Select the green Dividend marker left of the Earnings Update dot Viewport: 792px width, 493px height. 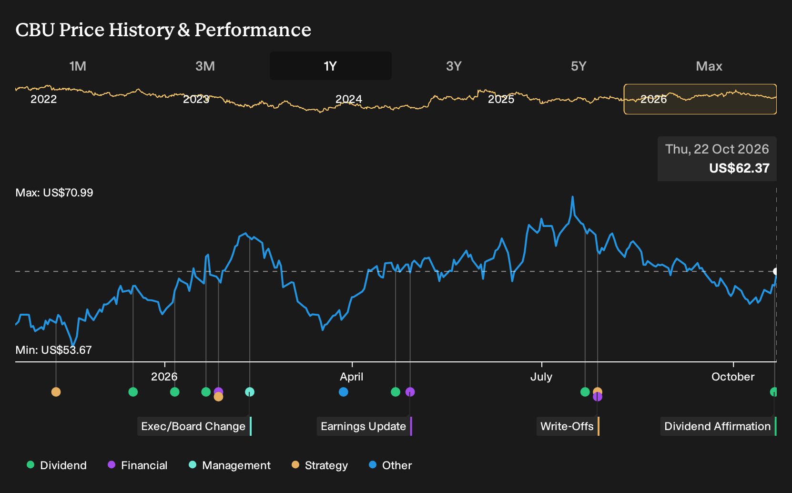396,392
